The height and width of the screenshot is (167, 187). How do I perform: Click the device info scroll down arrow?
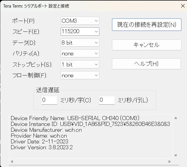(176, 155)
